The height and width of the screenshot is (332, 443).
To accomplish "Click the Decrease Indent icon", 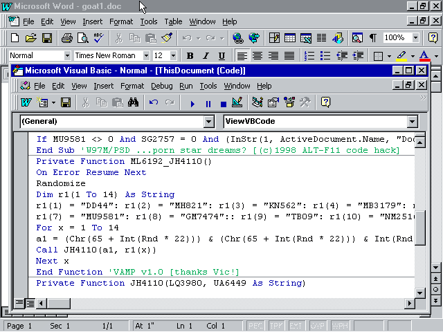I will pos(342,55).
